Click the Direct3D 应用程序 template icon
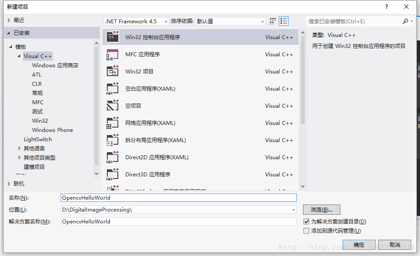The width and height of the screenshot is (420, 256). 113,174
